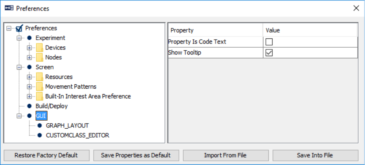The image size is (365, 165).
Task: Click Restore Factory Default button
Action: (46, 155)
